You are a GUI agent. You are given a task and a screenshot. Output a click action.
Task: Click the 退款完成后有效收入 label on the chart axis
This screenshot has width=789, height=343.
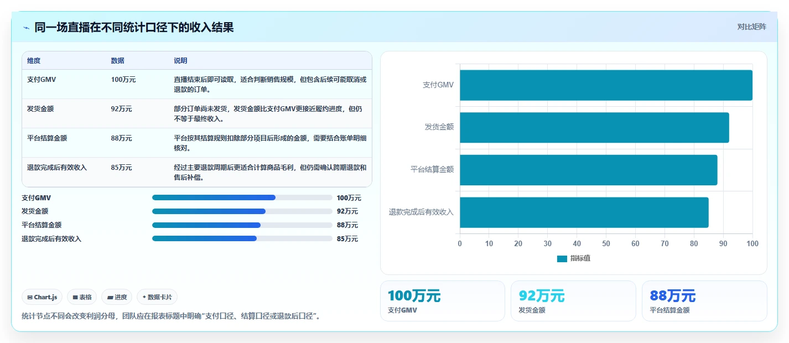422,212
